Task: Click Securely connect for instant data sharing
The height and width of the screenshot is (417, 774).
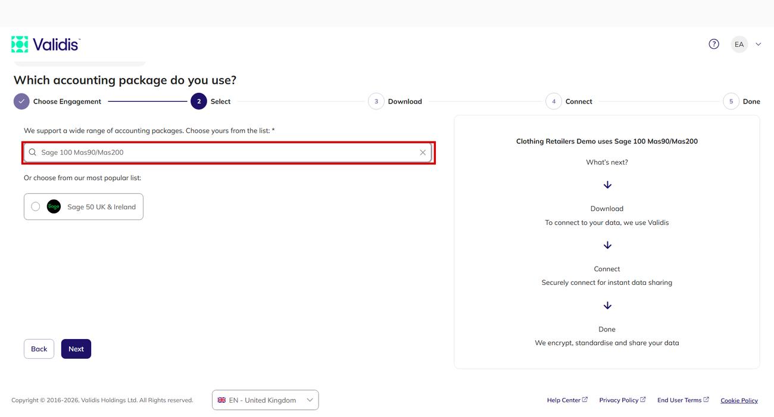Action: click(x=607, y=283)
